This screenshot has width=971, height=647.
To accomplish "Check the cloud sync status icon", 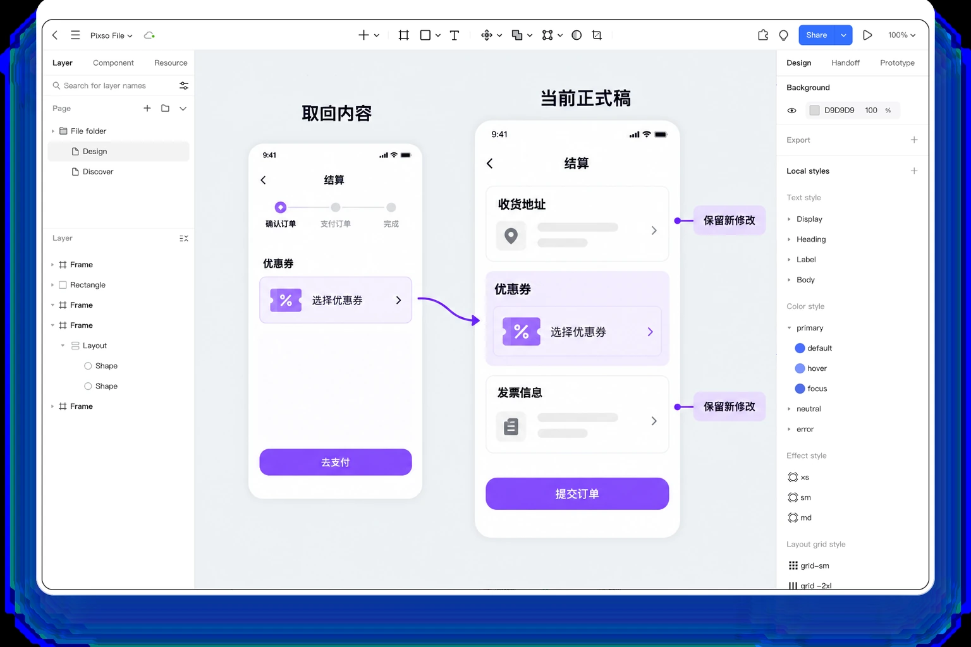I will (149, 35).
